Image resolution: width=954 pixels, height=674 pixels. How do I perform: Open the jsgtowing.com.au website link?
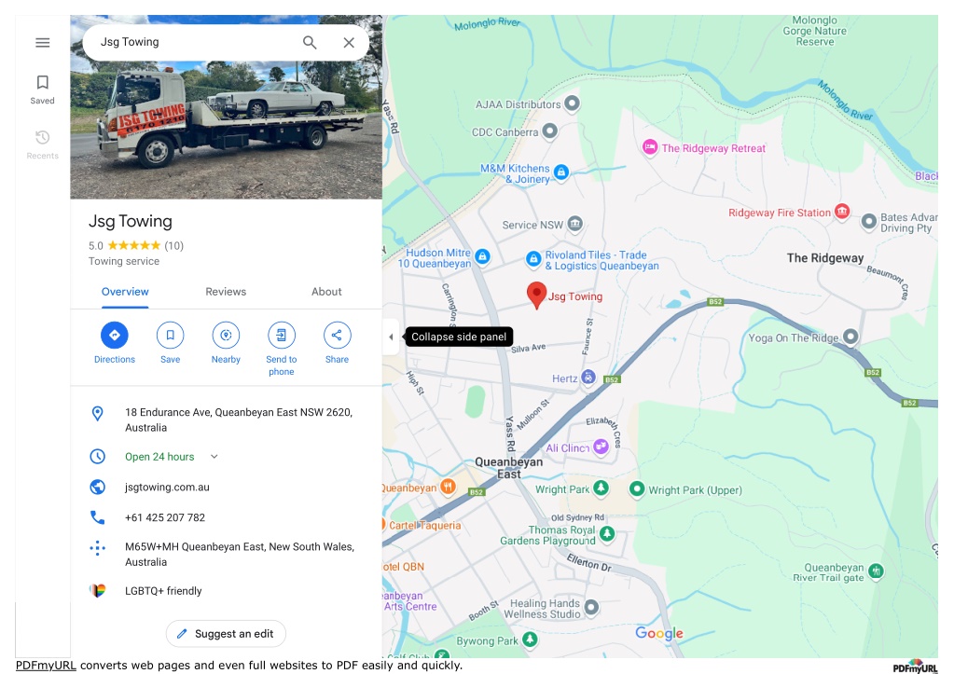167,488
